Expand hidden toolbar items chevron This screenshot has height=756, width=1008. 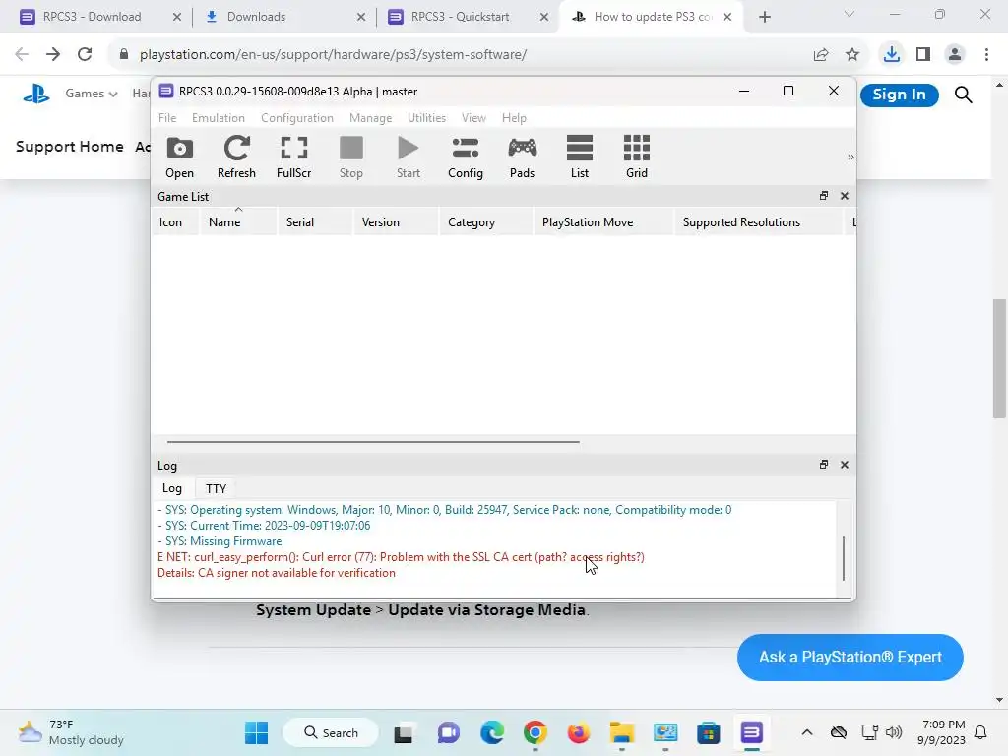click(x=850, y=157)
